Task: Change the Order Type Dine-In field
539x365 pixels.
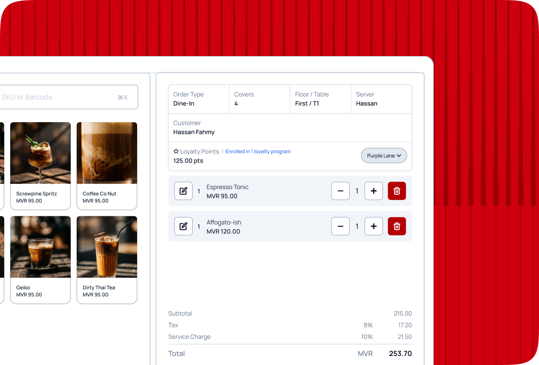Action: click(x=199, y=99)
